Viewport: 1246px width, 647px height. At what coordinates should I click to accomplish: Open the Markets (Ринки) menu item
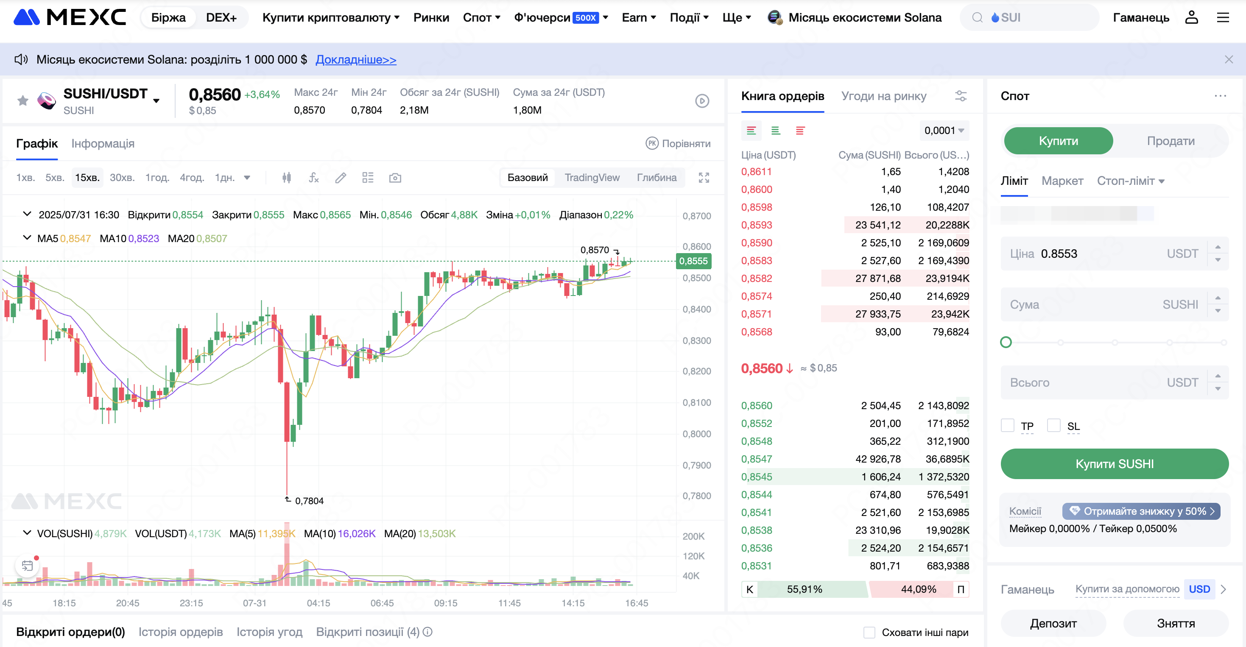(431, 17)
